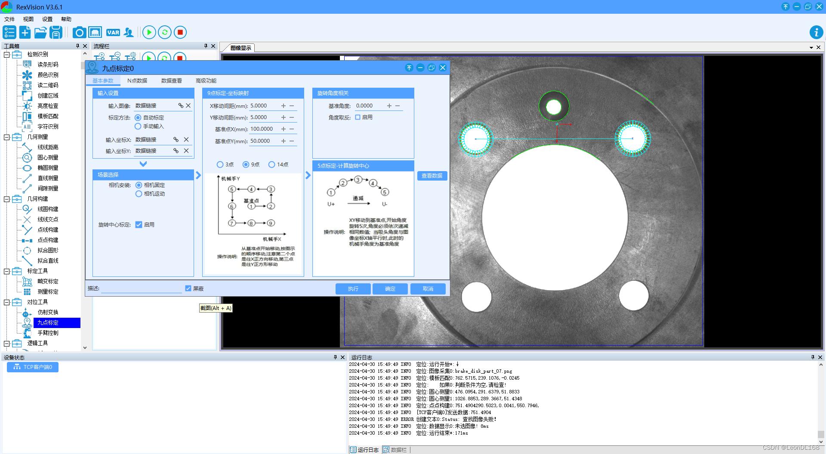Increase X移动间距 using the plus stepper
The image size is (826, 454).
click(x=284, y=105)
